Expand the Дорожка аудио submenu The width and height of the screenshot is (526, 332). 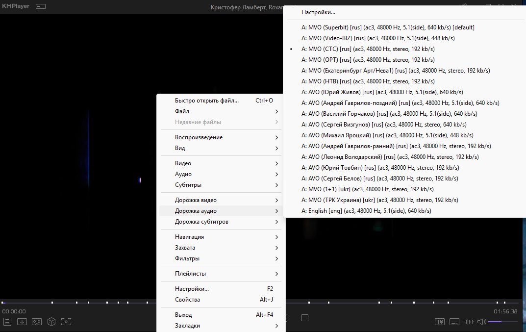click(221, 211)
